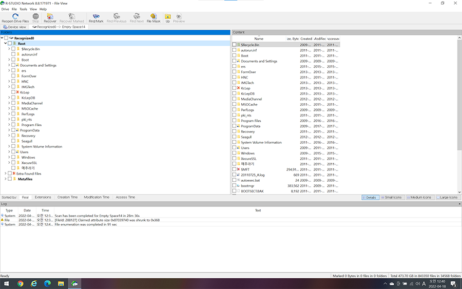This screenshot has height=289, width=462.
Task: Check the Recognized0 checkbox in tree
Action: [x=6, y=38]
